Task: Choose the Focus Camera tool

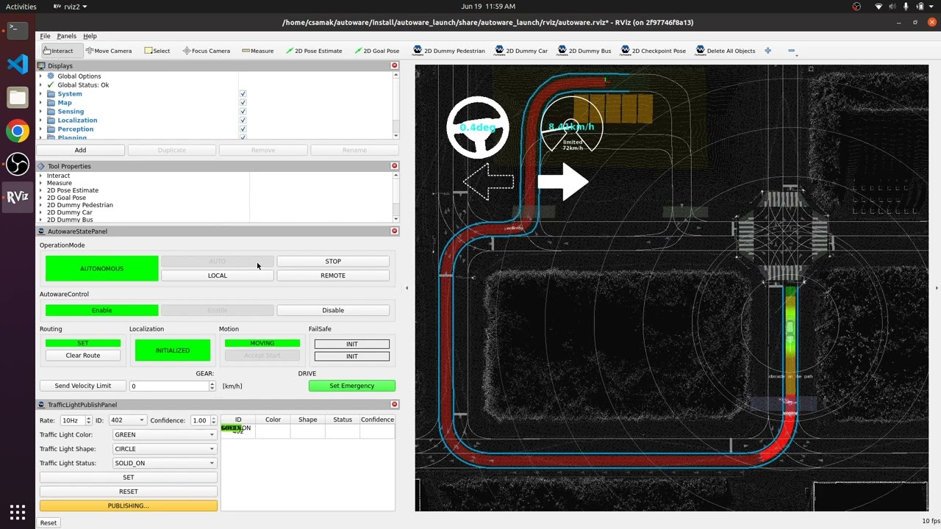Action: 206,51
